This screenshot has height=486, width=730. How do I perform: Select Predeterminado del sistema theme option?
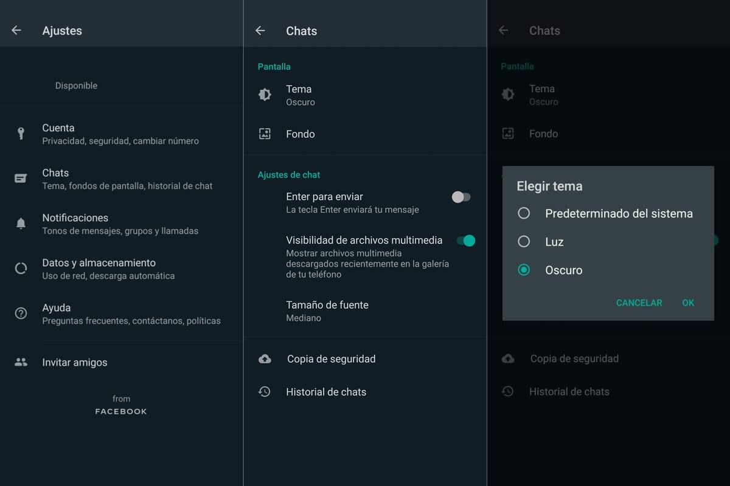[x=524, y=213]
